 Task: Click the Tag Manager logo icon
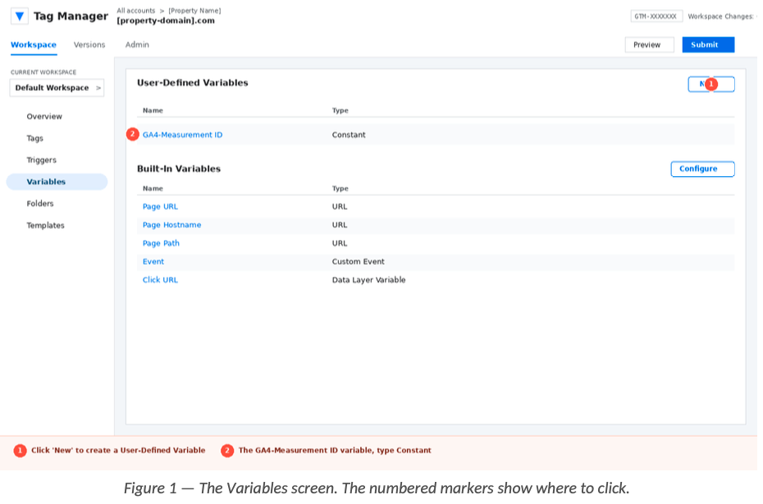[20, 16]
